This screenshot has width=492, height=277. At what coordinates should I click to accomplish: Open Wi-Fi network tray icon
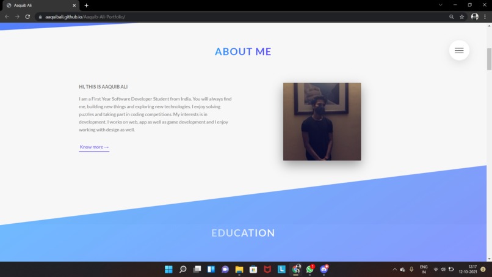(435, 270)
